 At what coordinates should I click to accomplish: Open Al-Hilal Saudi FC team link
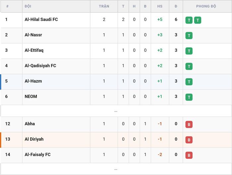click(x=41, y=20)
